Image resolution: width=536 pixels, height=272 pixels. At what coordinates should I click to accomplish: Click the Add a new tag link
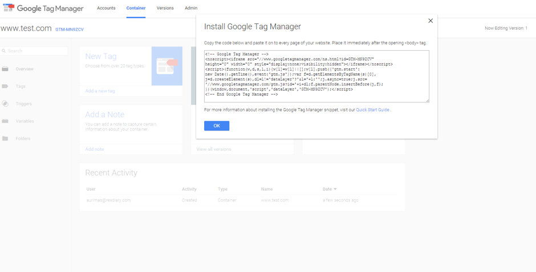[100, 91]
